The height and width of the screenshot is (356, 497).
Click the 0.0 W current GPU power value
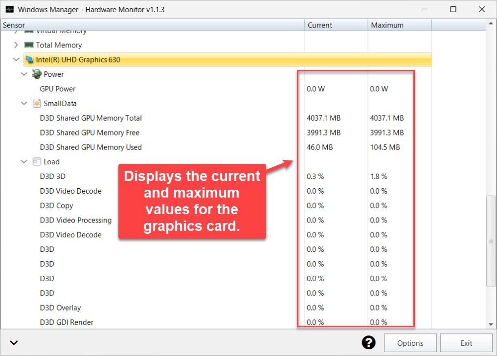pos(316,89)
